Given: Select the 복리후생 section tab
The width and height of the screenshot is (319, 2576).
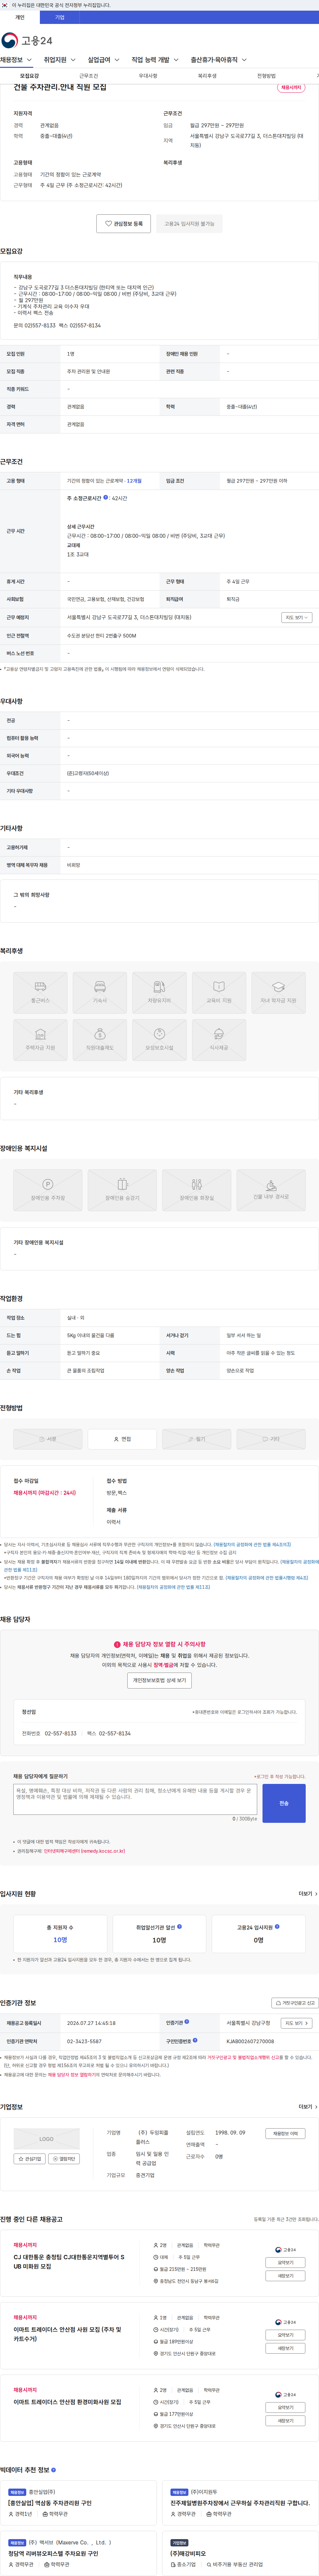Looking at the screenshot, I should (207, 76).
